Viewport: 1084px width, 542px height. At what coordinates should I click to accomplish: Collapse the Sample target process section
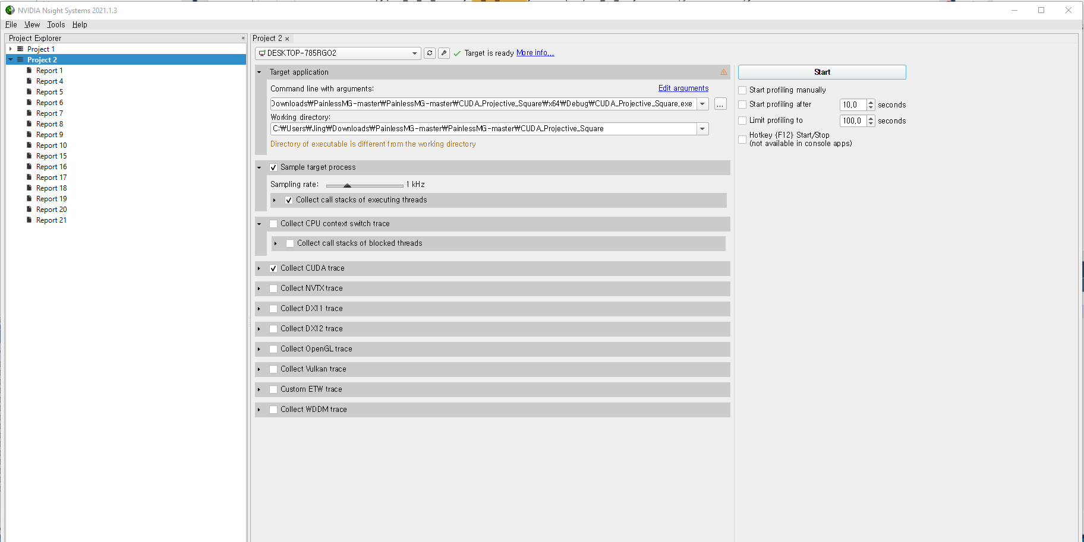click(x=259, y=167)
